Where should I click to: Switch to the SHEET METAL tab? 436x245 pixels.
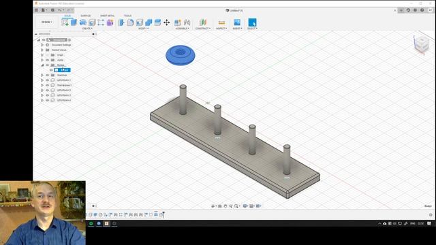point(107,16)
